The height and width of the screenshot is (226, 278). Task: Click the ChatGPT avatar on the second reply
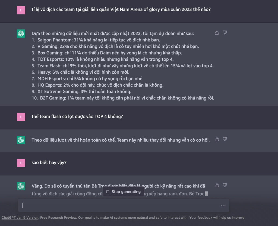point(21,140)
